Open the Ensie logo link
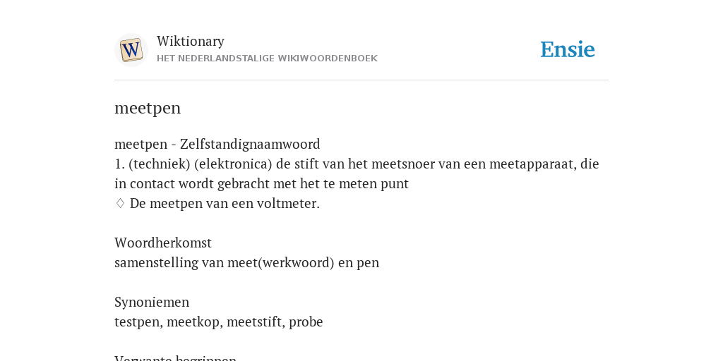723x361 pixels. 567,49
